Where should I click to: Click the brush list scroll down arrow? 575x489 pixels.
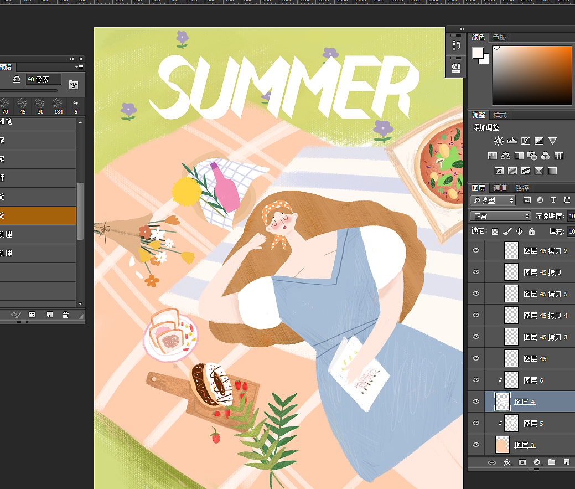pos(80,303)
